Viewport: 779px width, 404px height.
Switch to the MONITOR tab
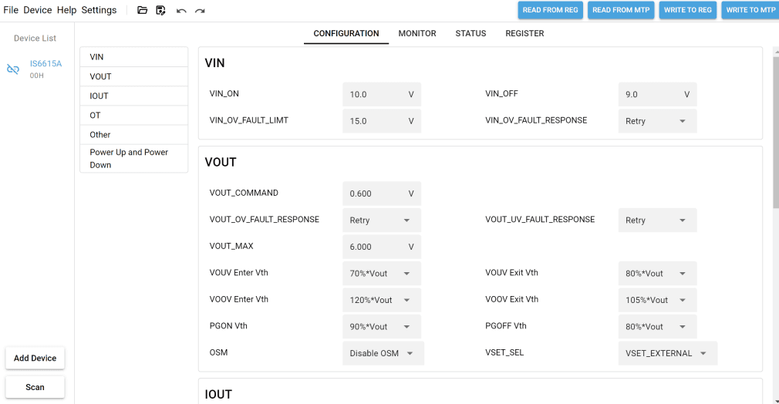point(416,33)
